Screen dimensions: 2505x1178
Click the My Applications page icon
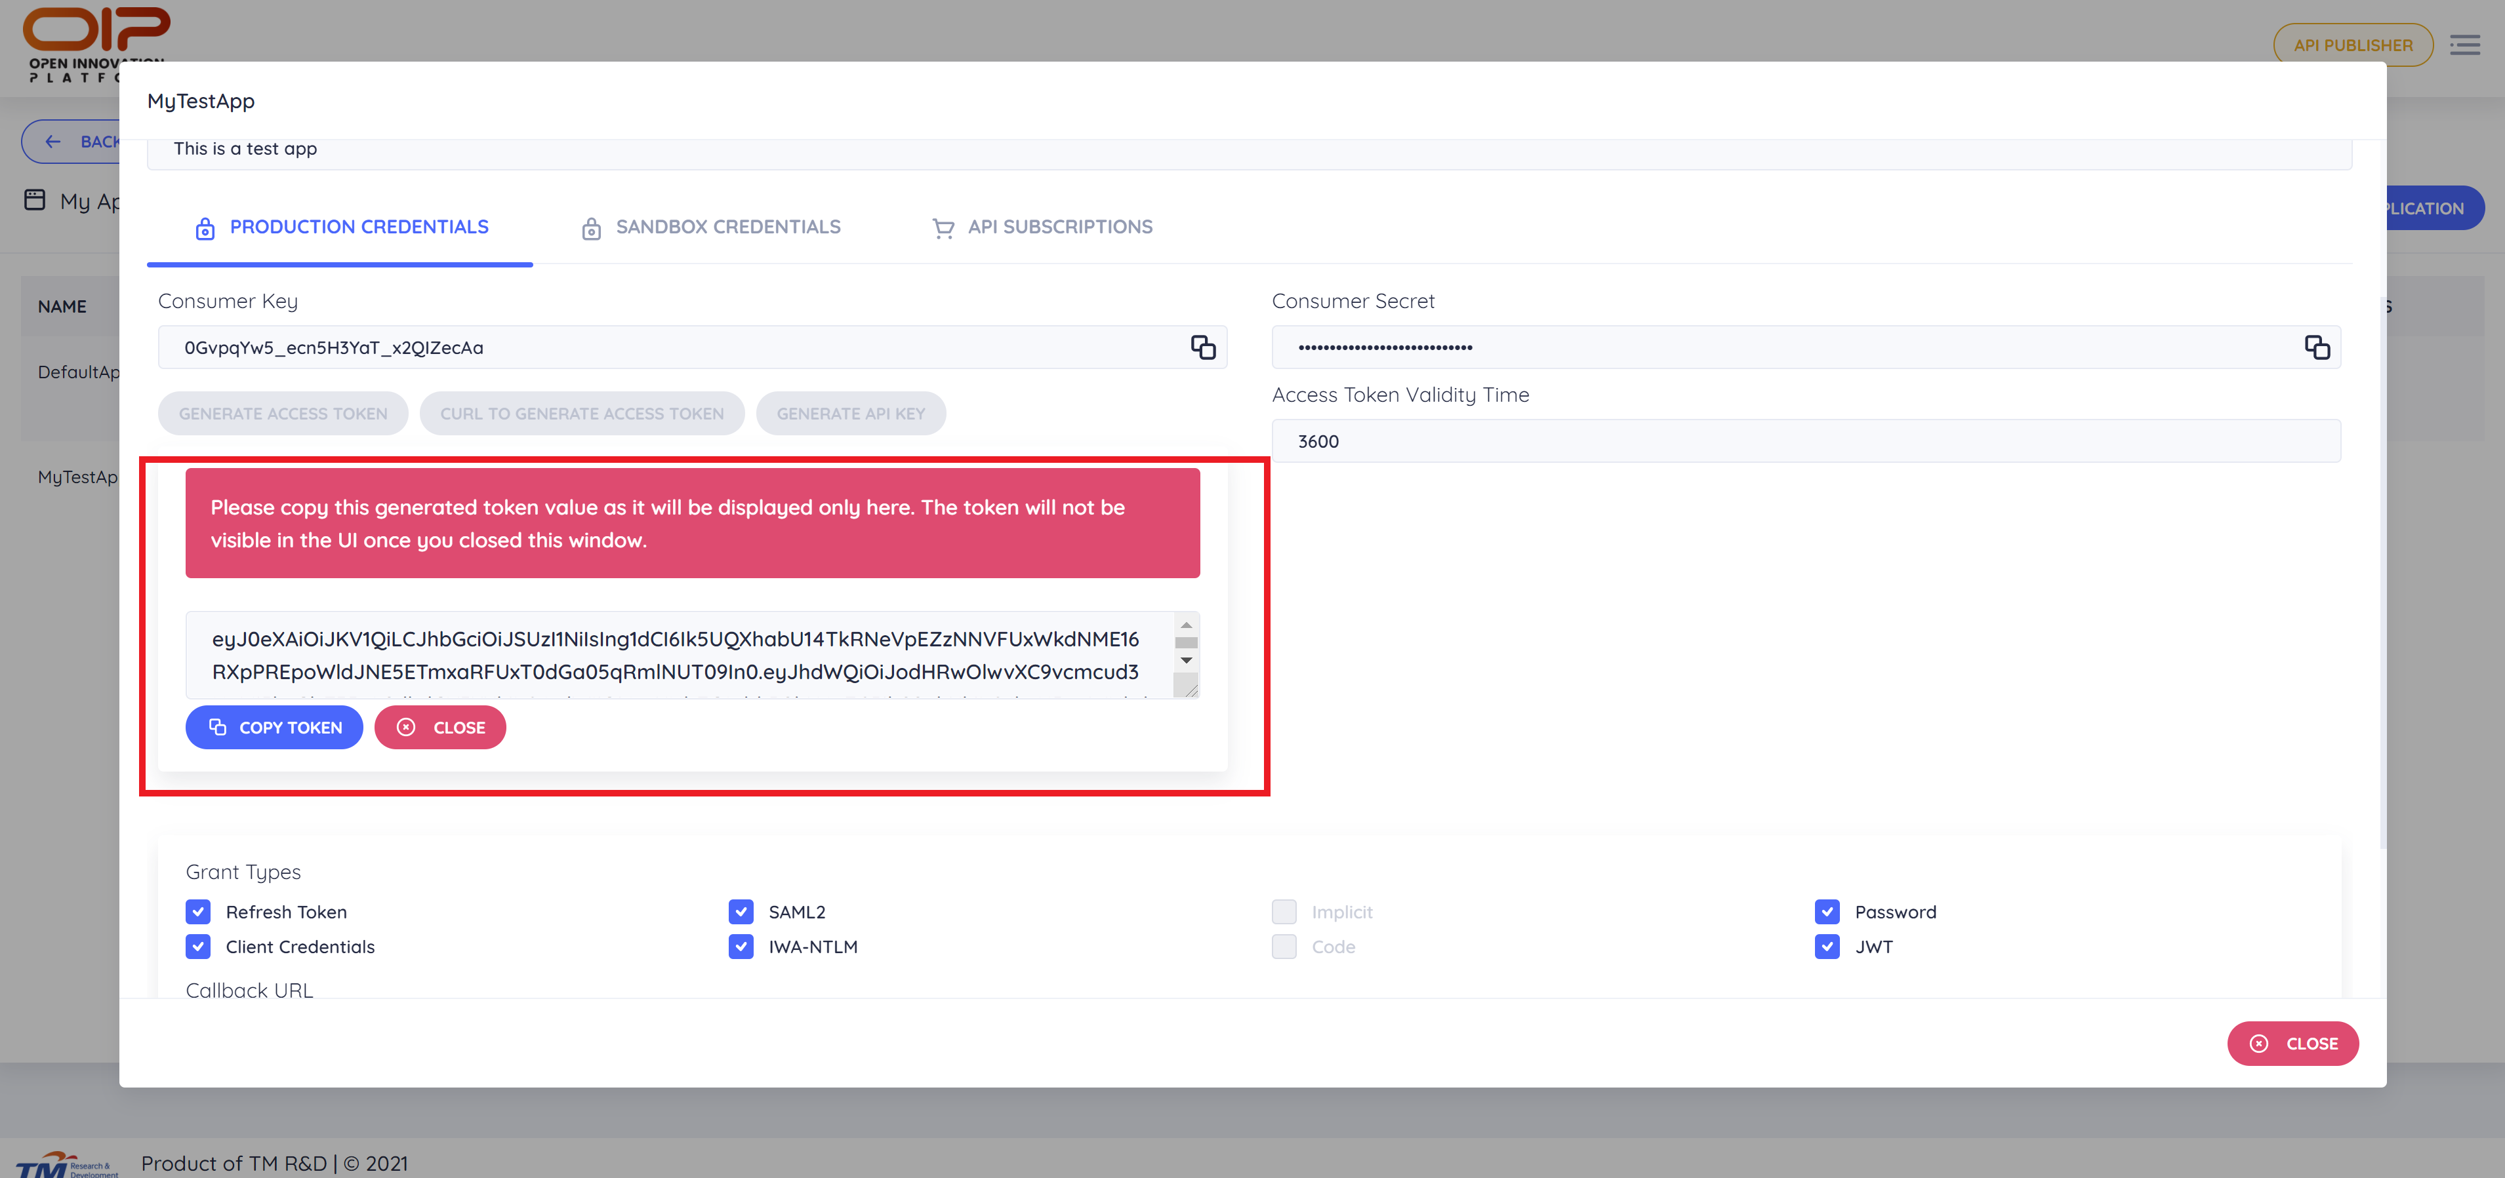click(35, 200)
